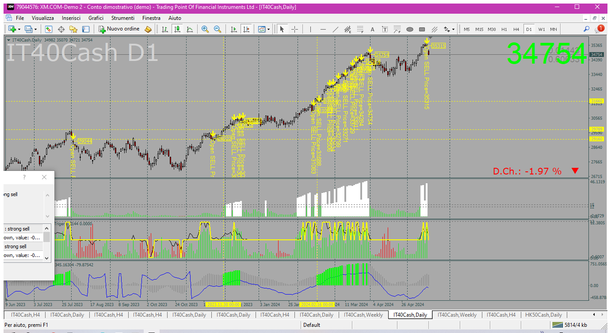This screenshot has width=611, height=333.
Task: Close the small dialog with X
Action: click(44, 177)
